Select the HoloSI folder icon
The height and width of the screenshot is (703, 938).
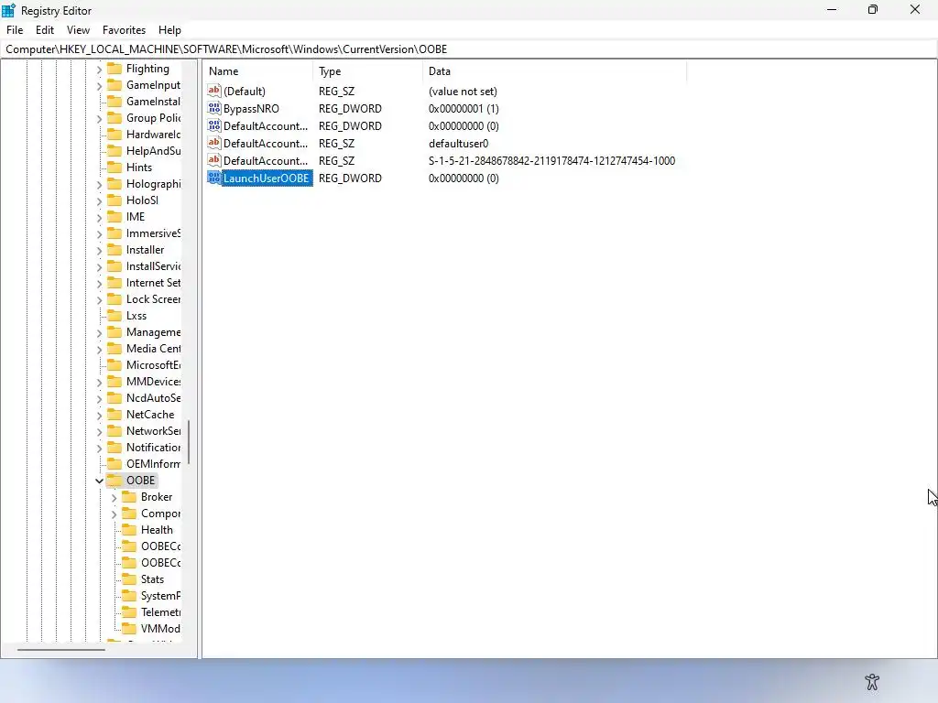coord(115,200)
